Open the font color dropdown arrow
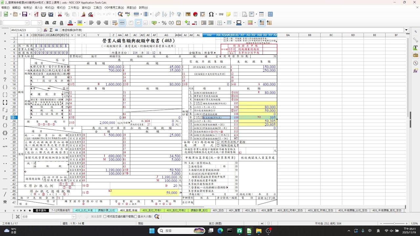Screen dimensions: 420x236 click(x=74, y=23)
